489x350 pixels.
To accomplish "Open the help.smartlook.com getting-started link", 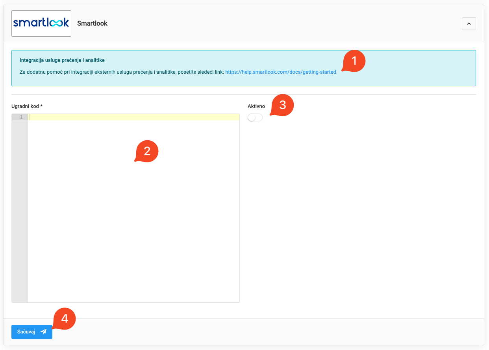I will click(x=280, y=72).
